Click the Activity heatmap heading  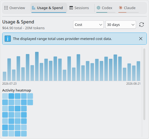17,90
